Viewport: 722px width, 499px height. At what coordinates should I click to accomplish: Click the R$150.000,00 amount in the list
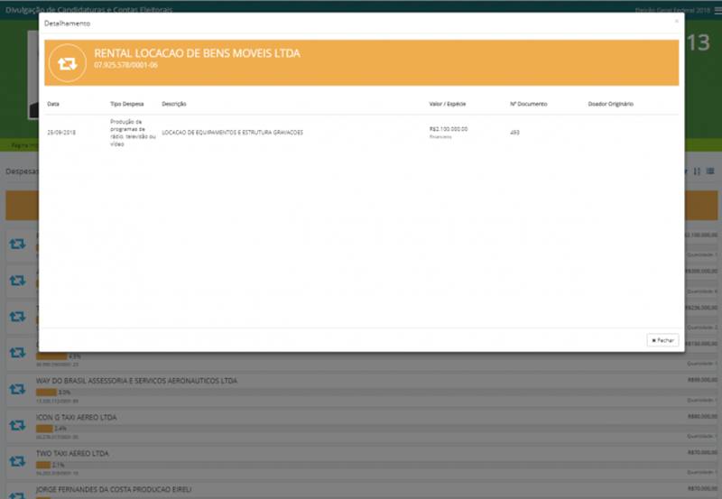click(701, 344)
